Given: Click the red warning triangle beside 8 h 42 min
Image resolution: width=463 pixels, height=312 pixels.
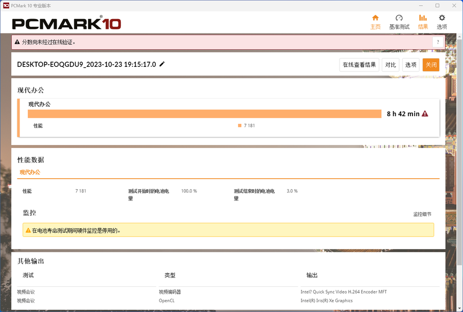Looking at the screenshot, I should (425, 114).
